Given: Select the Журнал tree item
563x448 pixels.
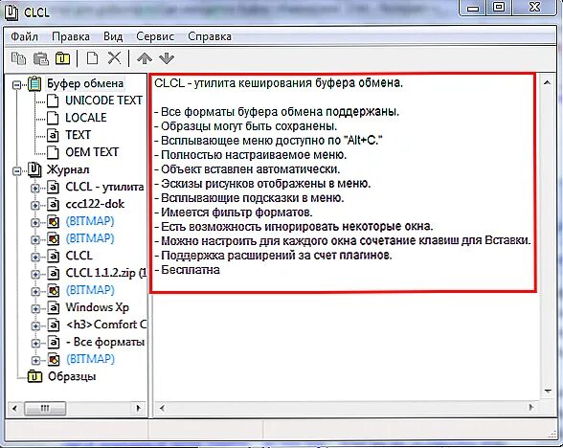Looking at the screenshot, I should coord(68,169).
